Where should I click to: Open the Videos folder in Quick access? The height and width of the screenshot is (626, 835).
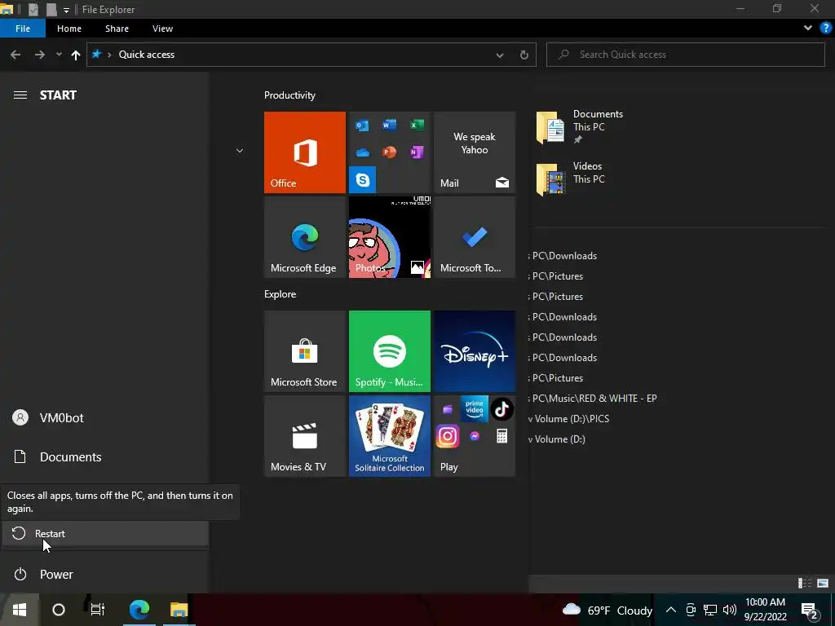[x=570, y=179]
